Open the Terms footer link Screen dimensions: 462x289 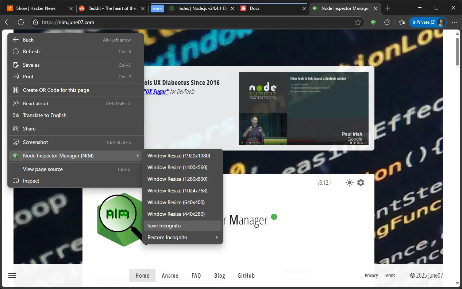(x=389, y=276)
